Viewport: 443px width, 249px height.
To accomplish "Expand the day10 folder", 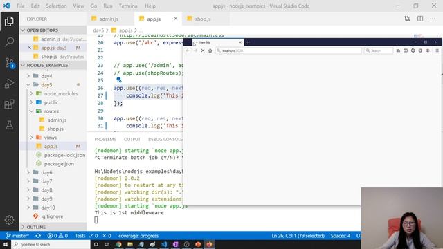I will pyautogui.click(x=28, y=207).
